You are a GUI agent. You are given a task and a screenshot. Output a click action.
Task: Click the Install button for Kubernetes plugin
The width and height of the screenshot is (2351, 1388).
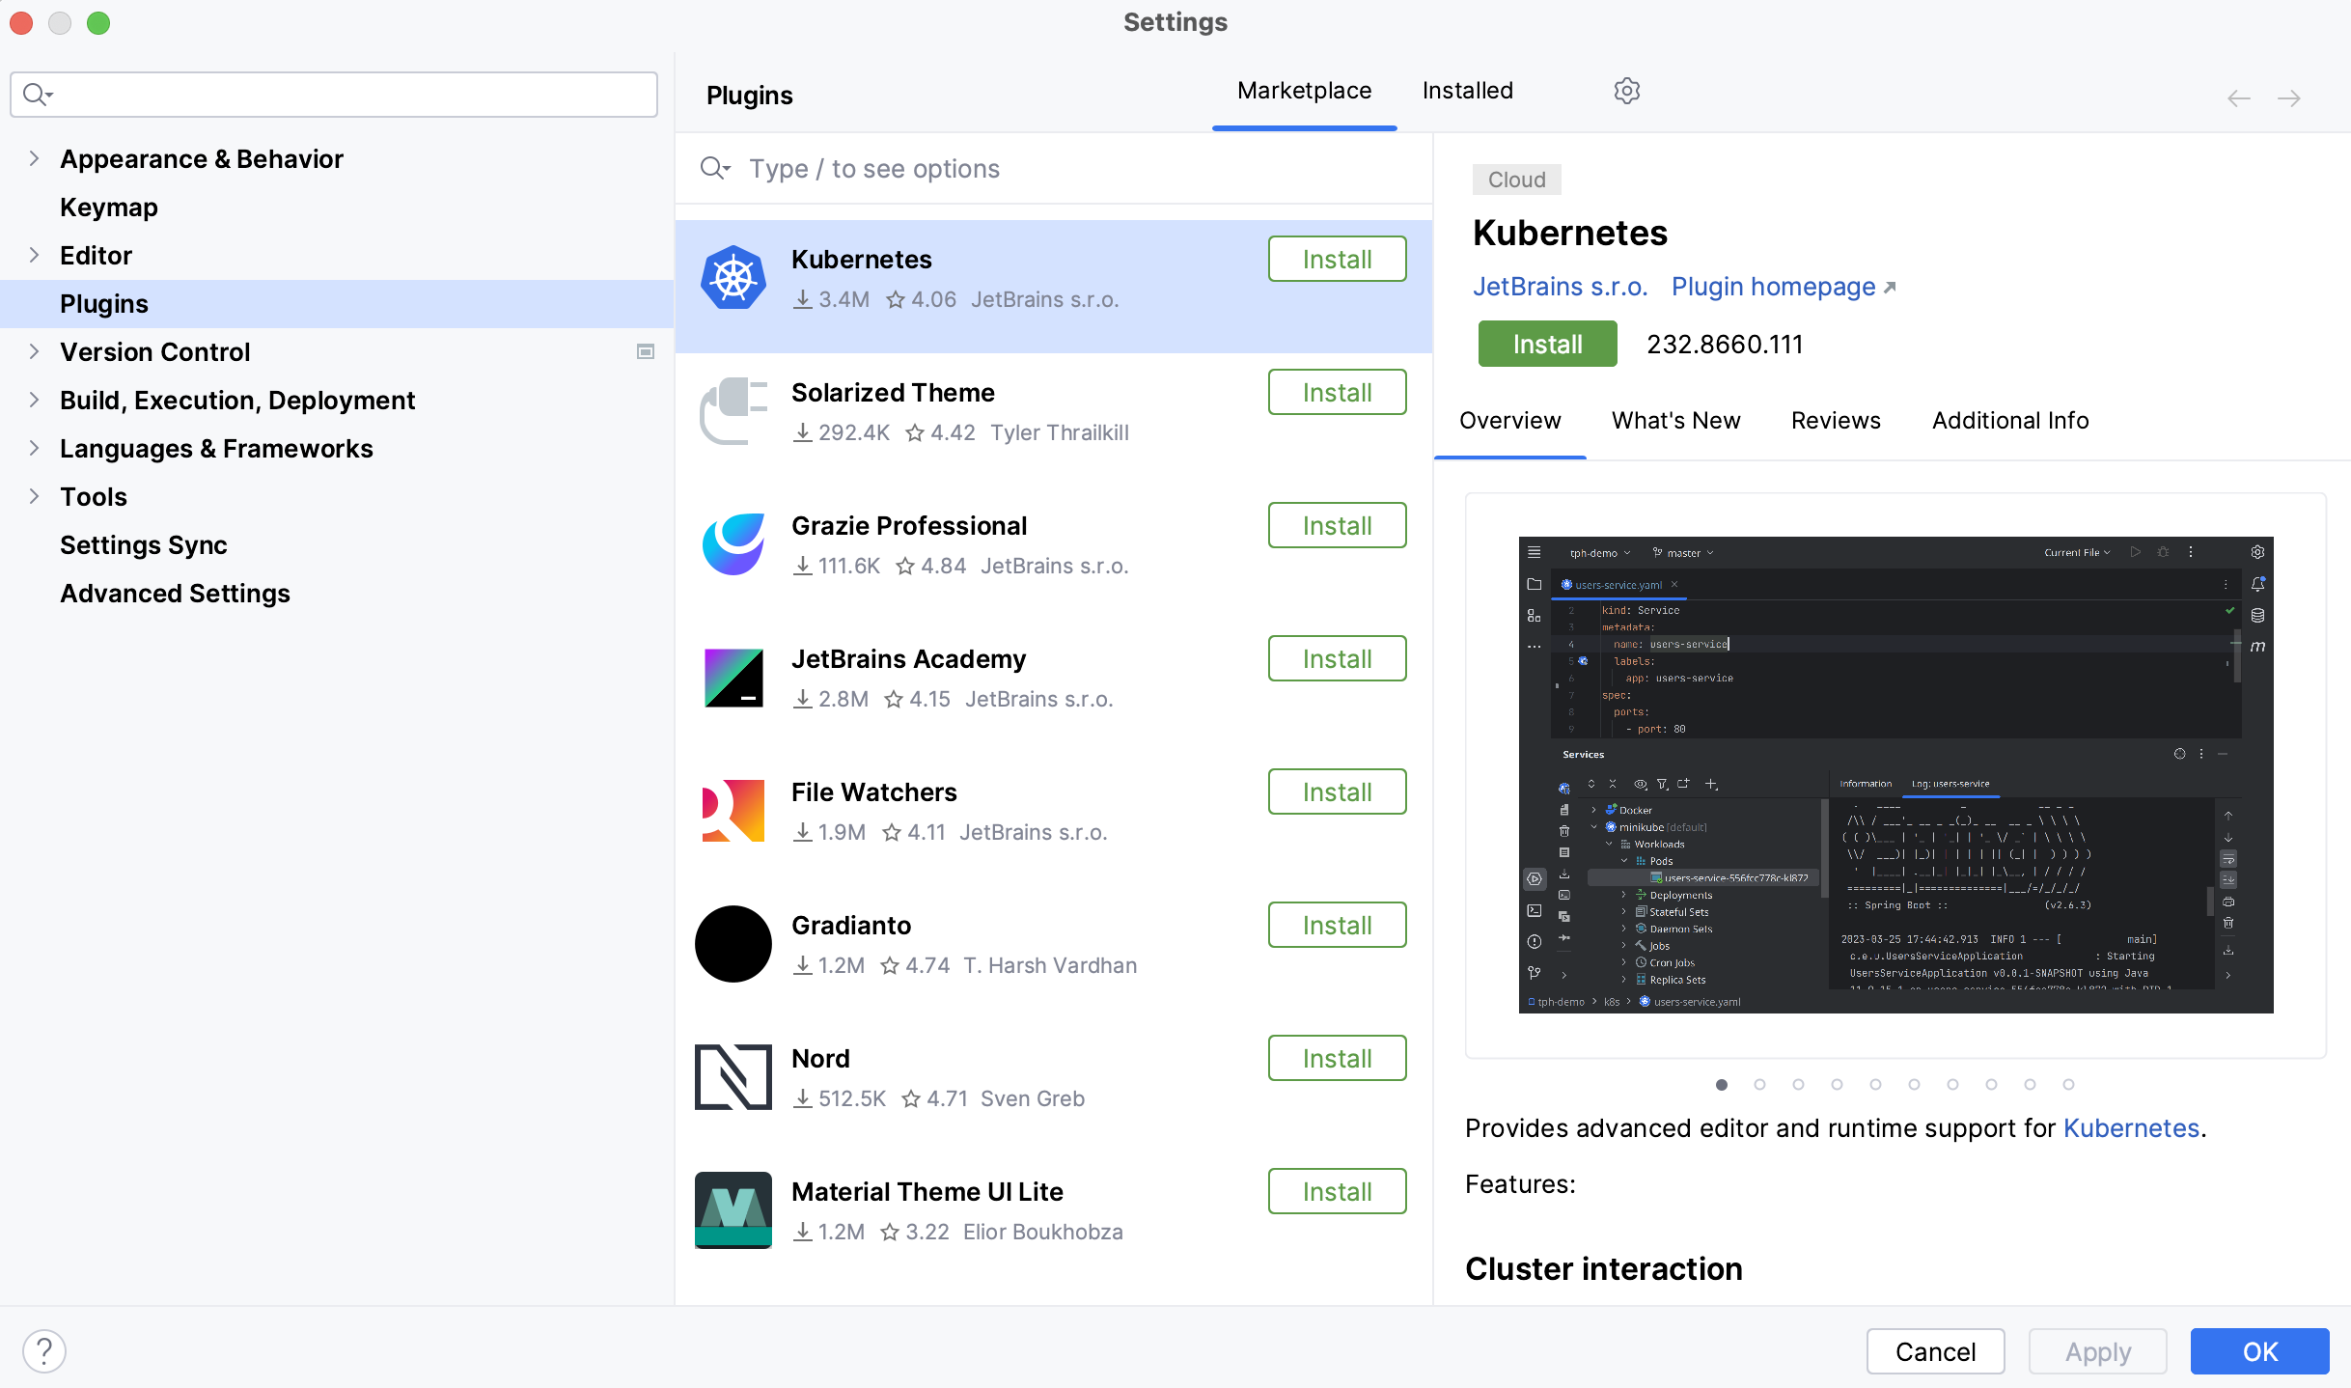1337,260
